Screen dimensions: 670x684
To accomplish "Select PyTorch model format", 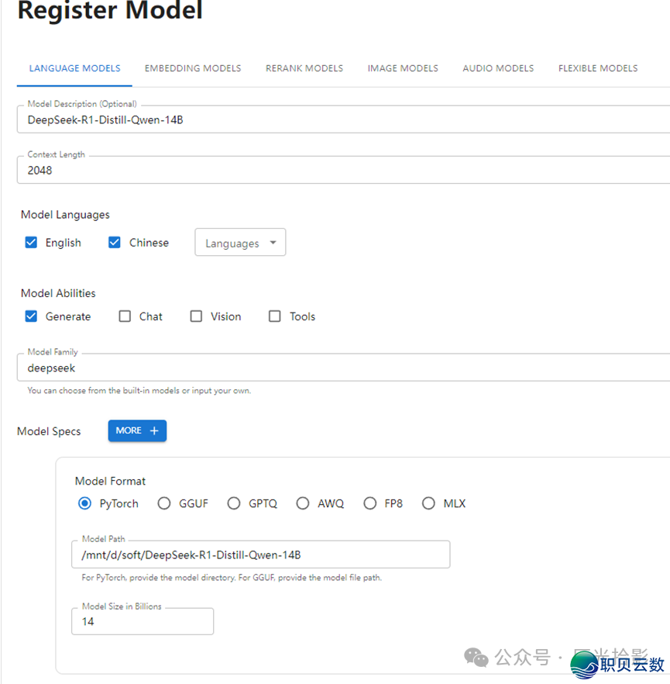I will 84,503.
